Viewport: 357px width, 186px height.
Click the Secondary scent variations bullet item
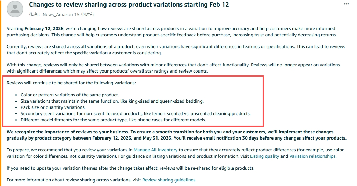tap(136, 114)
